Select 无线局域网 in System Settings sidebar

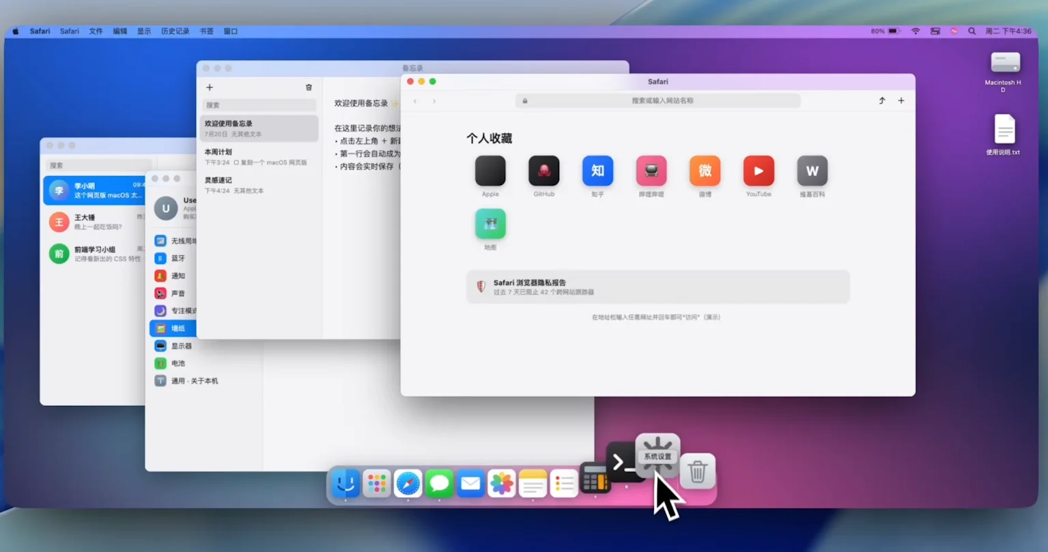pyautogui.click(x=173, y=241)
